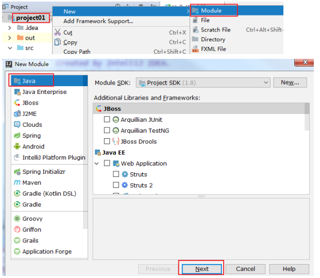The image size is (320, 278).
Task: Expand the .idea folder
Action: coord(9,28)
